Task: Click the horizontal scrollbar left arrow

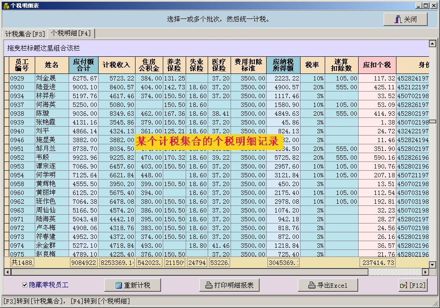Action: click(x=7, y=272)
